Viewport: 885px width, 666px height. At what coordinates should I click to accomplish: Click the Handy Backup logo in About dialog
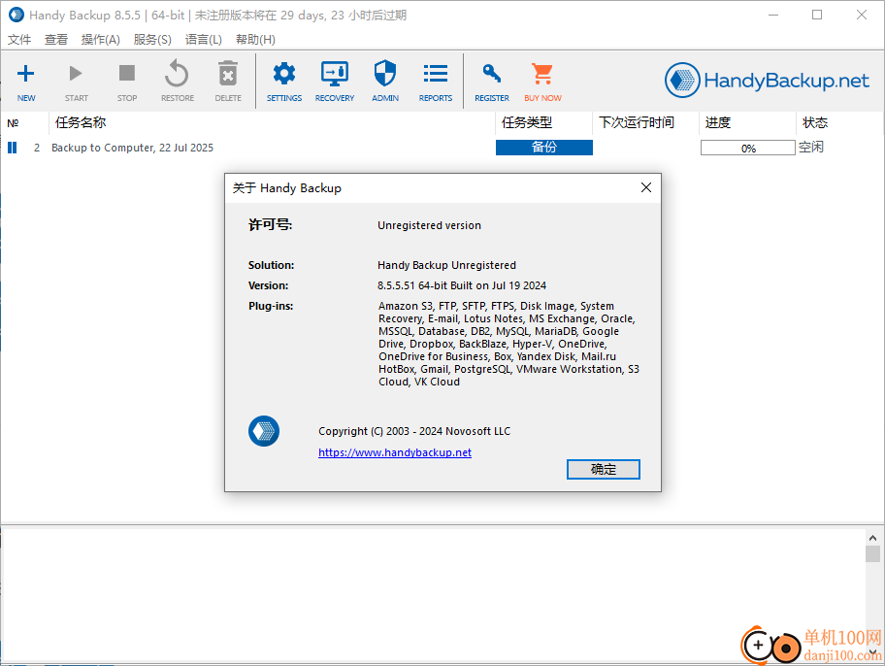(x=264, y=431)
